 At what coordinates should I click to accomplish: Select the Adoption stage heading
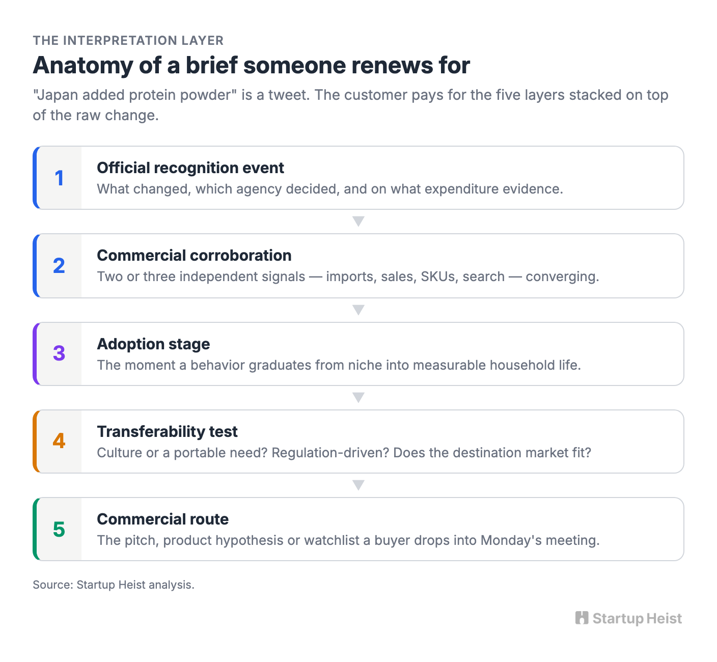coord(153,344)
